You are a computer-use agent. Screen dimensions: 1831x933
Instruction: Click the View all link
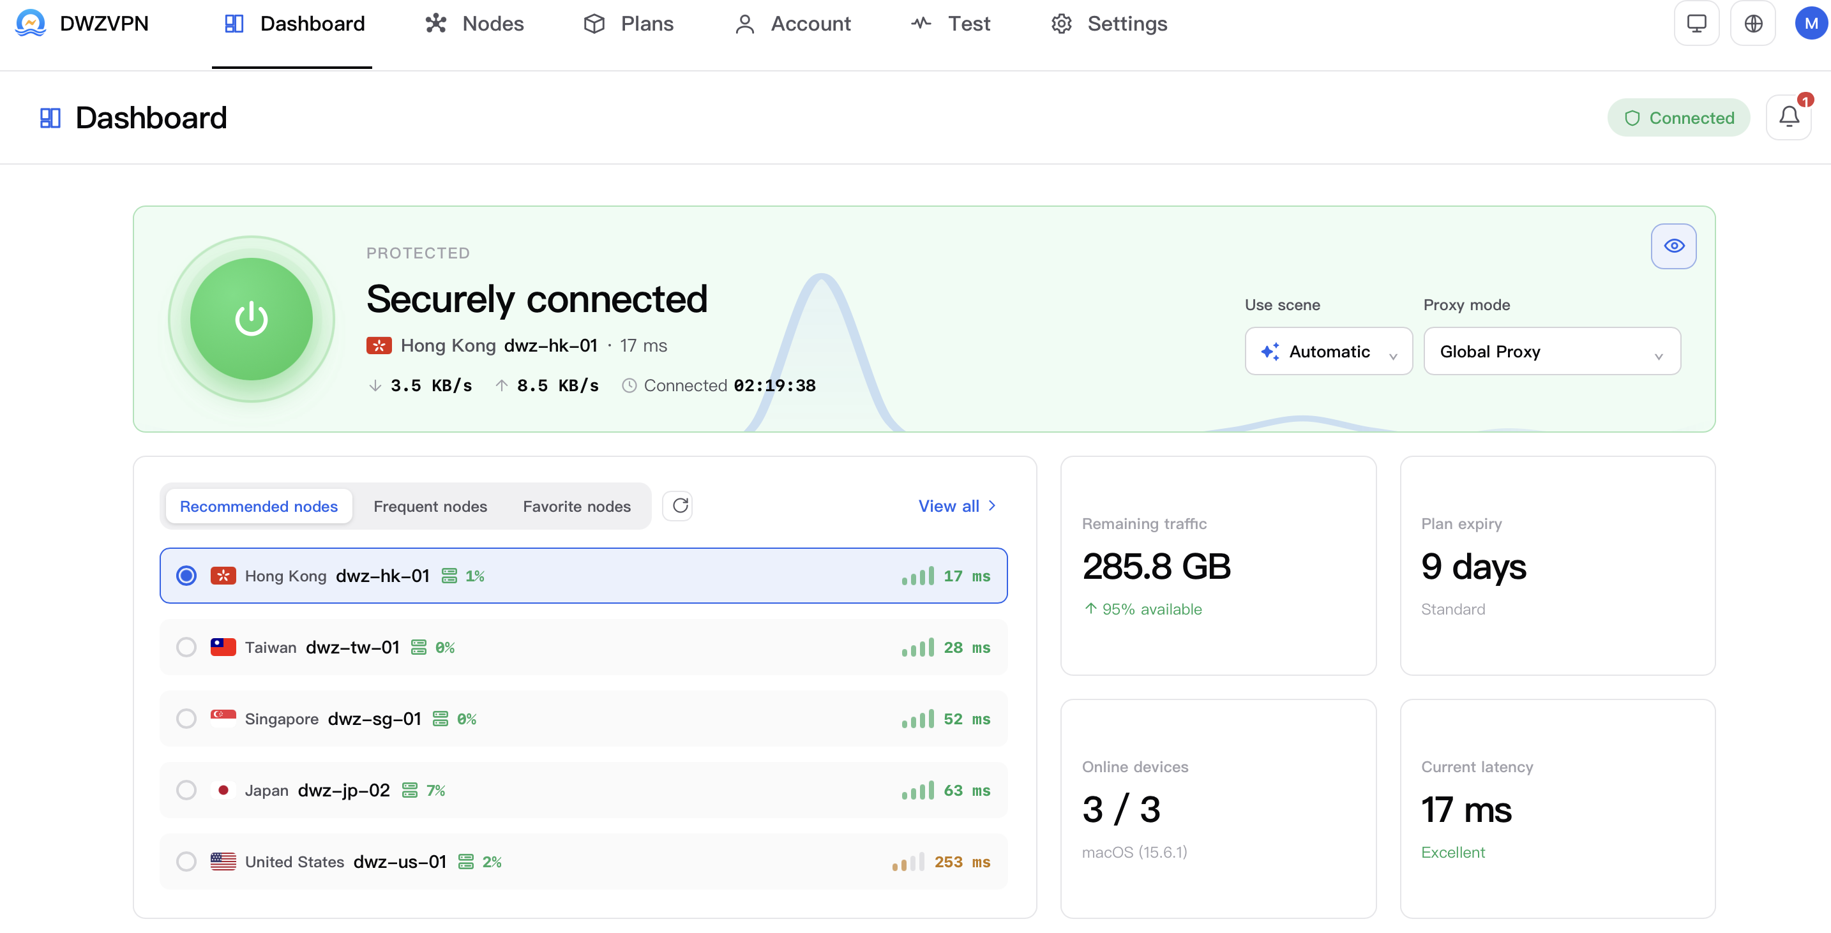pyautogui.click(x=957, y=505)
